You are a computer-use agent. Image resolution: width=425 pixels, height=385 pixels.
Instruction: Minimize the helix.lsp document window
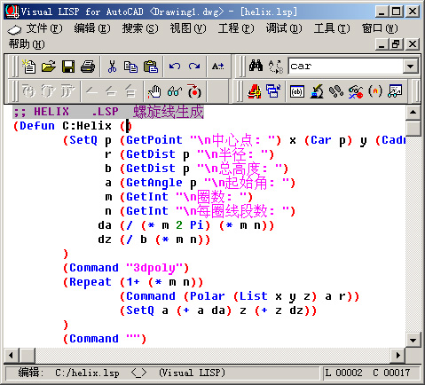click(x=382, y=44)
